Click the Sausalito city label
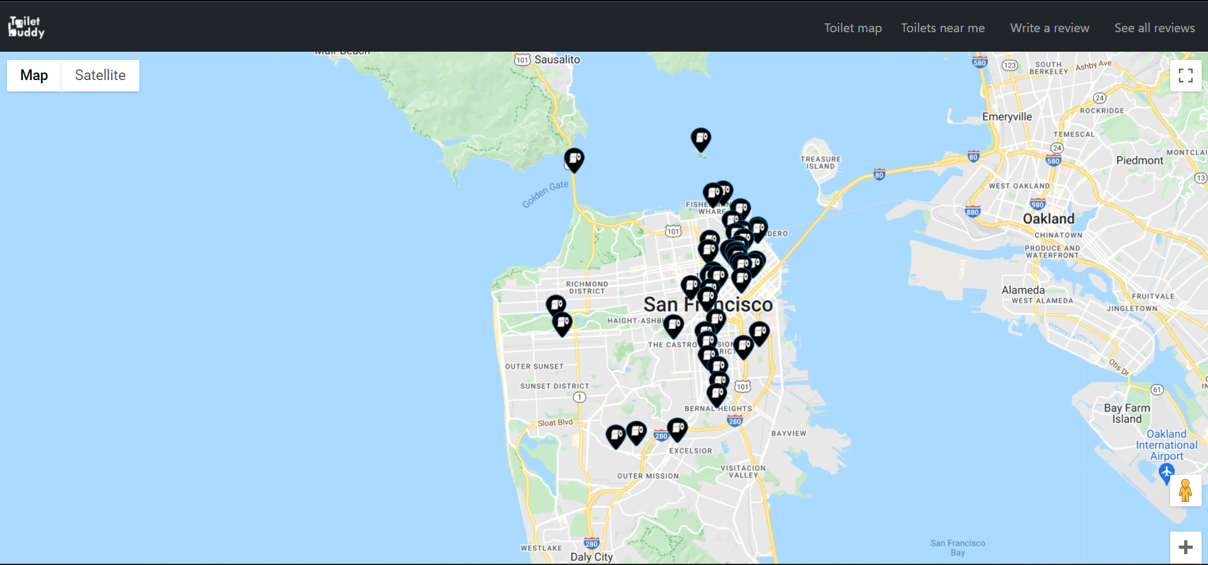Image resolution: width=1208 pixels, height=565 pixels. [x=557, y=59]
